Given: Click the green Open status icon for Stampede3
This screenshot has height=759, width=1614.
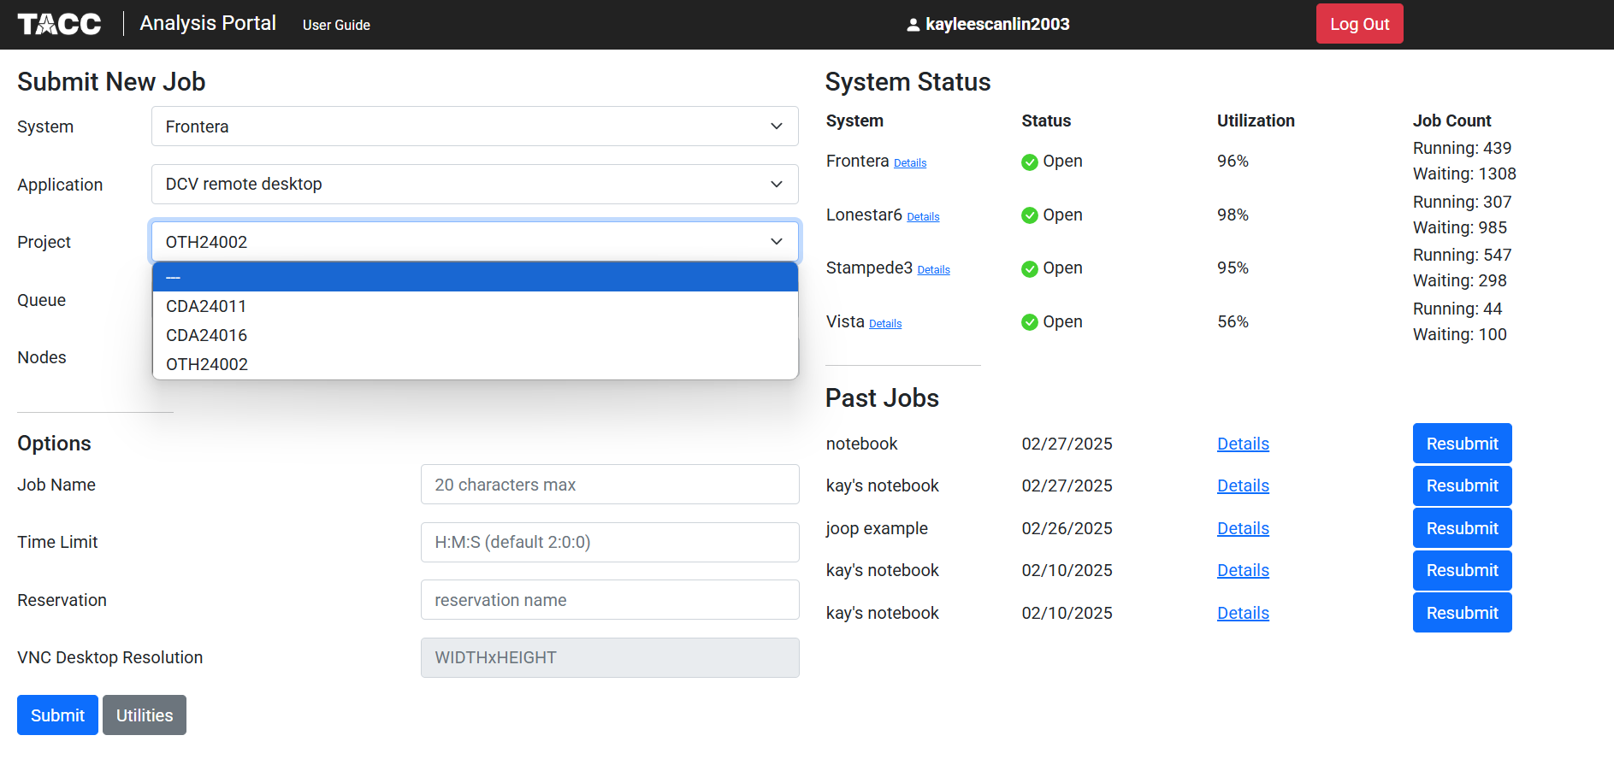Looking at the screenshot, I should [x=1030, y=269].
